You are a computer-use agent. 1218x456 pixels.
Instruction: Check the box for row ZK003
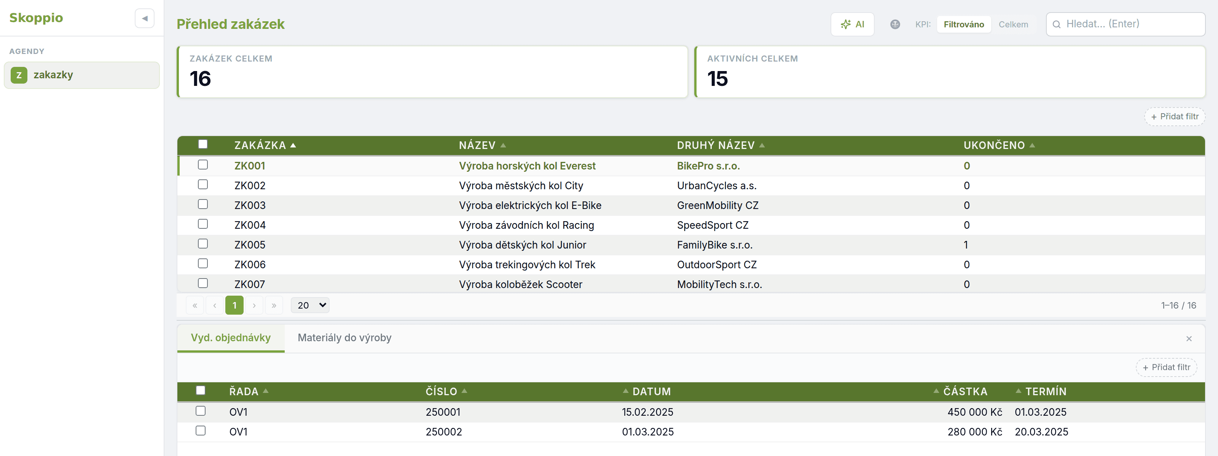click(203, 204)
